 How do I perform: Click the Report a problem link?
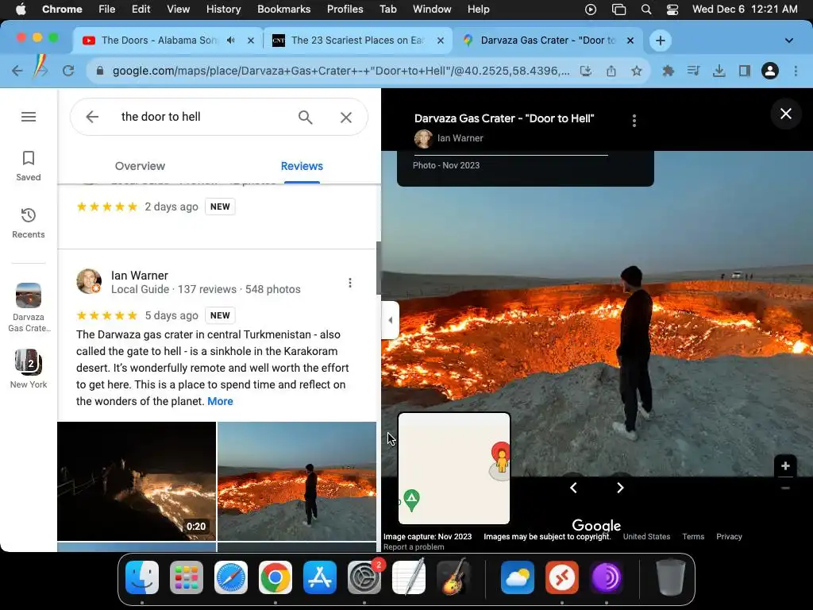pos(414,547)
